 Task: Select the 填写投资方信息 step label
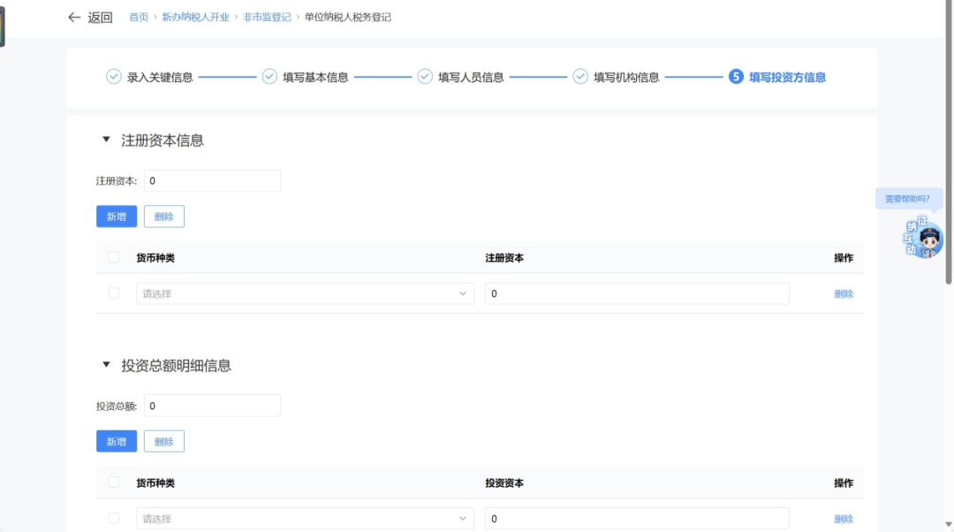pos(787,77)
